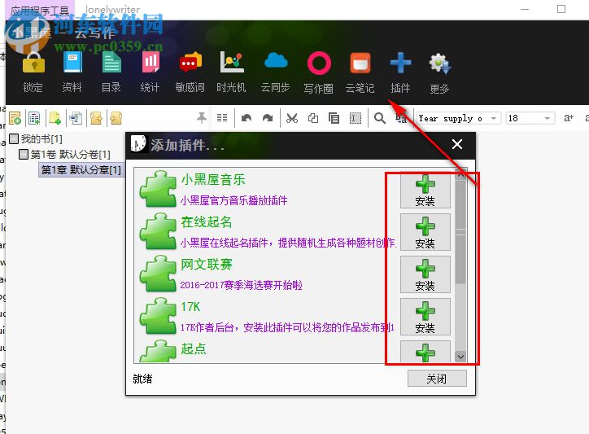Viewport: 589px width, 434px height.
Task: Click the select all icon
Action: tap(356, 118)
